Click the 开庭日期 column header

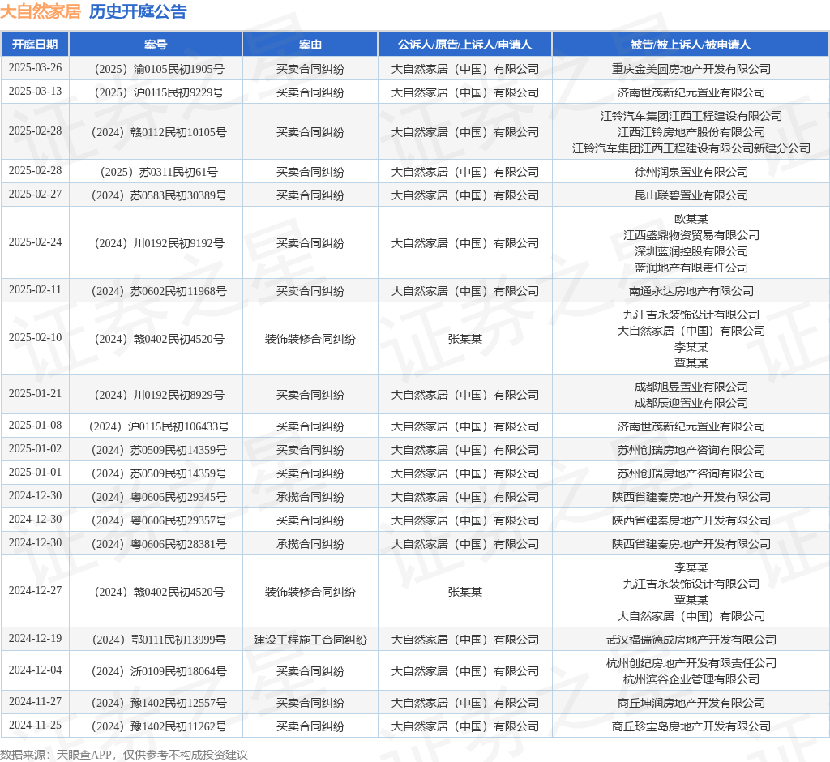[x=35, y=45]
